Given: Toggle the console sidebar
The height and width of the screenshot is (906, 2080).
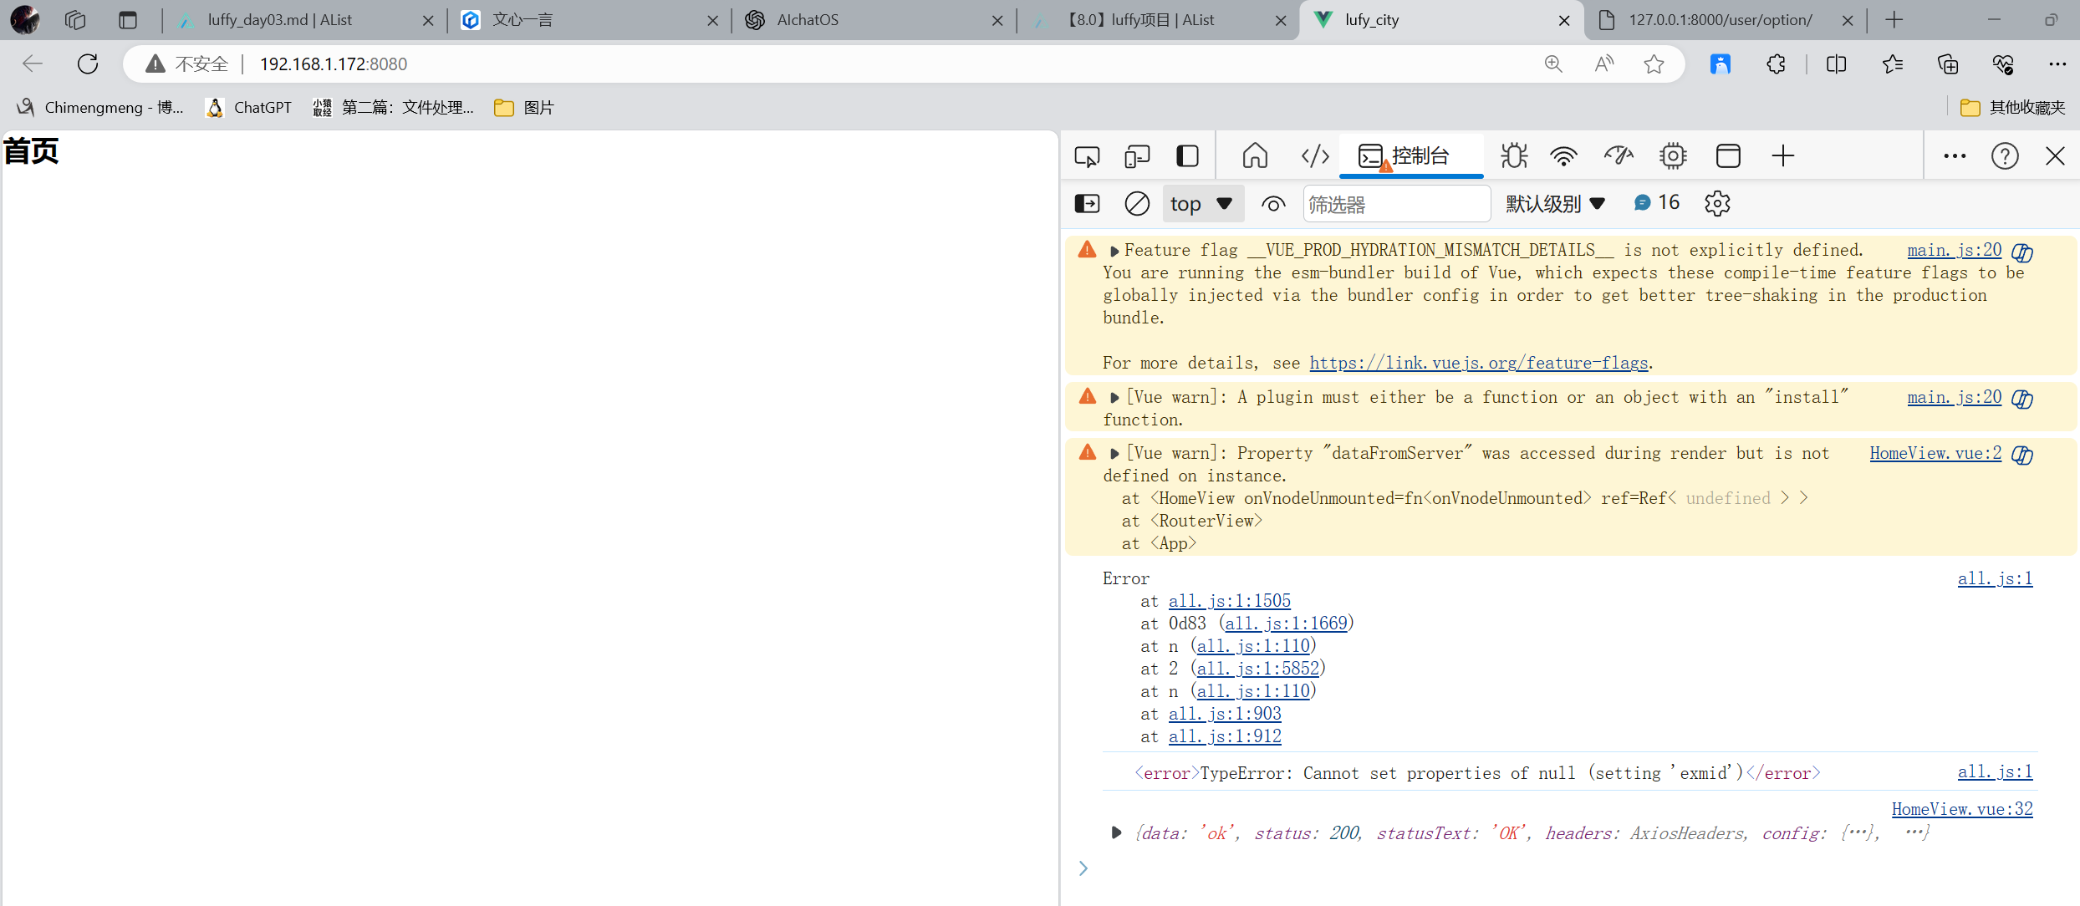Looking at the screenshot, I should [1087, 204].
